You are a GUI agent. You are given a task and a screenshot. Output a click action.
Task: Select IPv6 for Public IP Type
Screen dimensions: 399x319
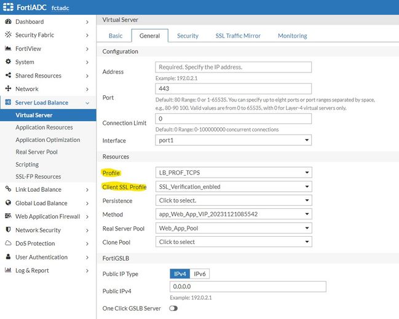(200, 274)
